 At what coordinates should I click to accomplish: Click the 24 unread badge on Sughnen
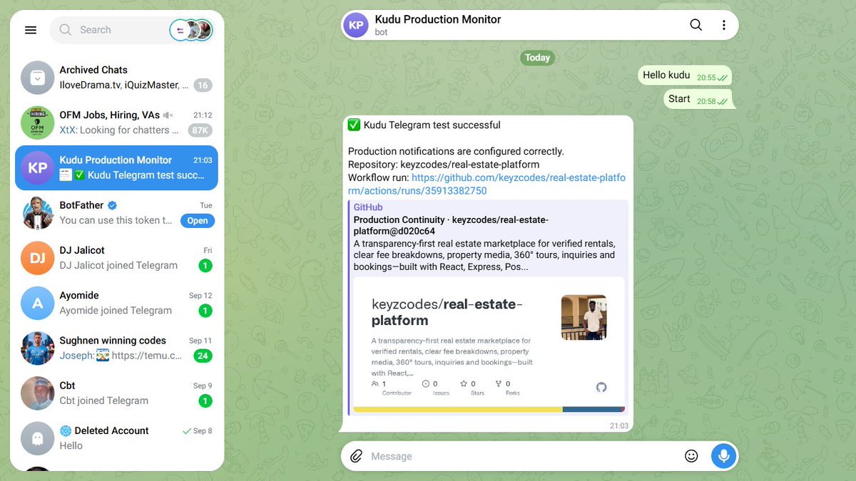tap(203, 356)
